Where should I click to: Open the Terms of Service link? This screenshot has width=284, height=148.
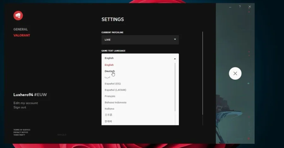coord(22,130)
